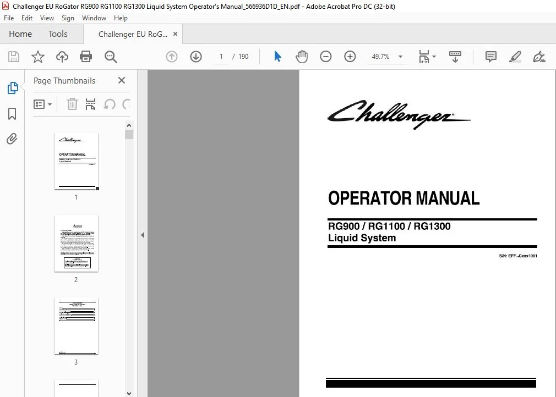This screenshot has width=556, height=397.
Task: Close the Challenger EU RoG document tab
Action: click(x=175, y=34)
